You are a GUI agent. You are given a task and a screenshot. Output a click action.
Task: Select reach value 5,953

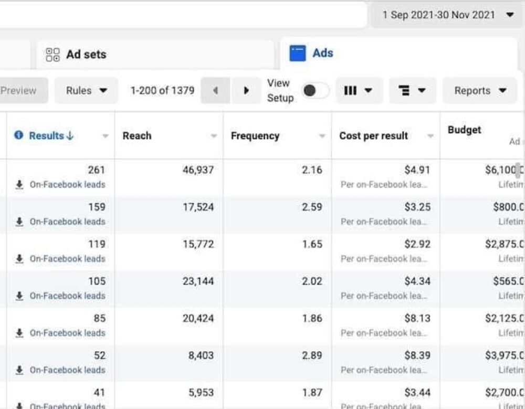click(201, 393)
